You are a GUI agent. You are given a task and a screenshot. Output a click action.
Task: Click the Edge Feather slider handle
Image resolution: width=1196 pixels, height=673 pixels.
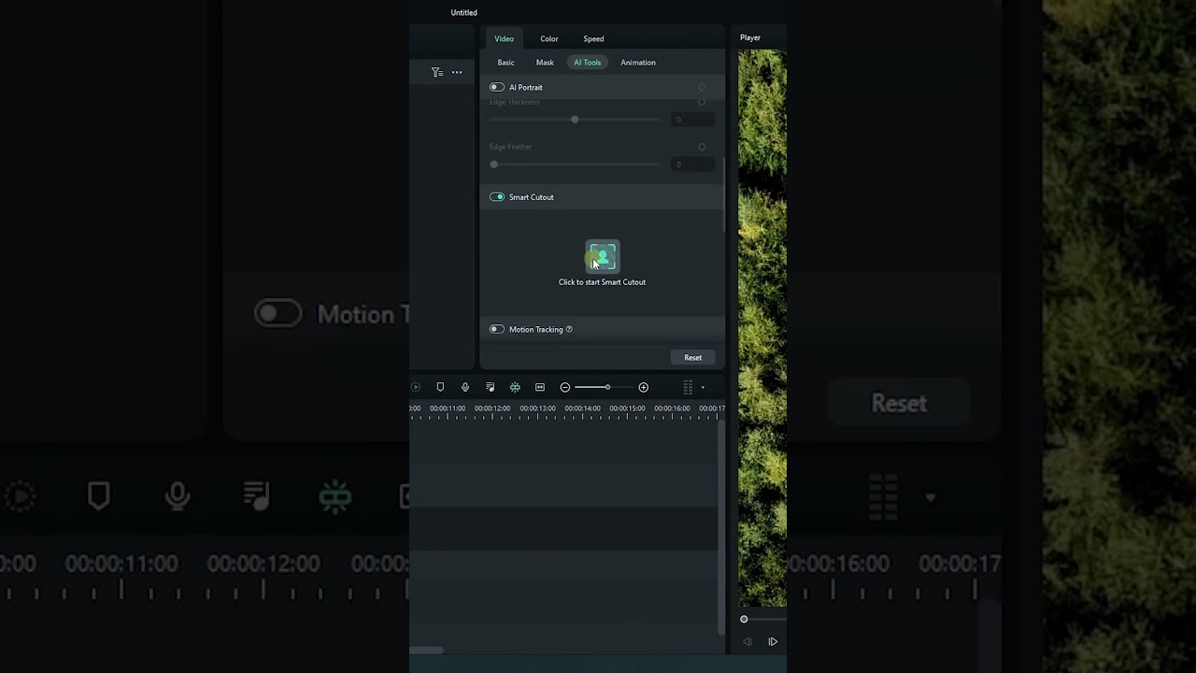pos(494,165)
